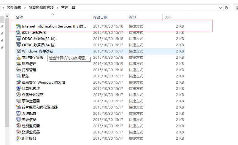This screenshot has height=145, width=238.
Task: Expand the chevron before 控制面板 breadcrumb
Action: tap(3, 8)
